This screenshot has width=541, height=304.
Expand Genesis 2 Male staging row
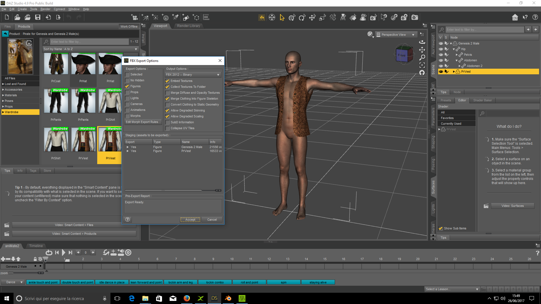128,147
